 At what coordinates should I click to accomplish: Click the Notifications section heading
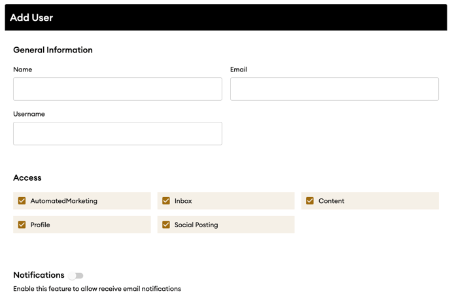[x=39, y=274]
